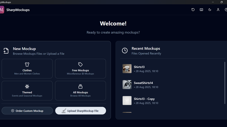
Task: Open Shirts13 recent thumbnail
Action: click(127, 68)
